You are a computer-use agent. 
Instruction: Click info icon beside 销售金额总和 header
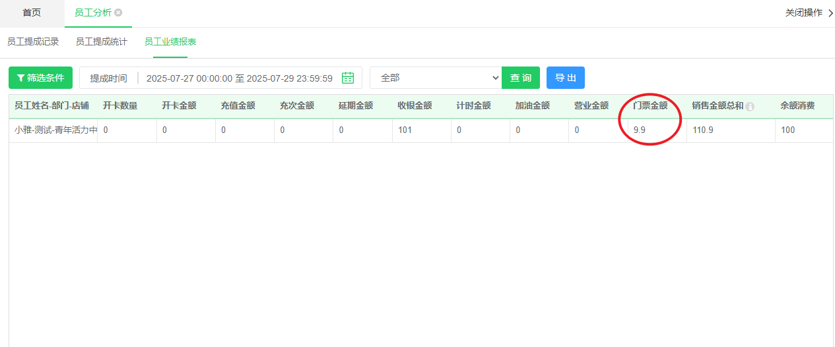pos(750,106)
